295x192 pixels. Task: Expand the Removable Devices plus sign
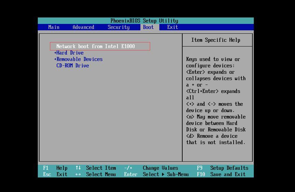click(55, 59)
